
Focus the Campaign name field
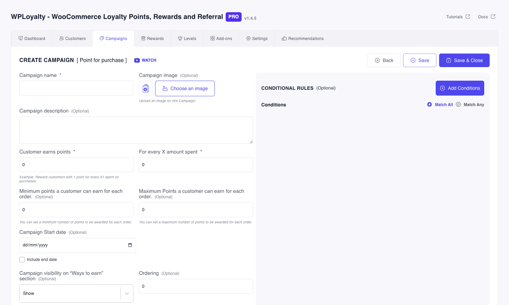[76, 88]
